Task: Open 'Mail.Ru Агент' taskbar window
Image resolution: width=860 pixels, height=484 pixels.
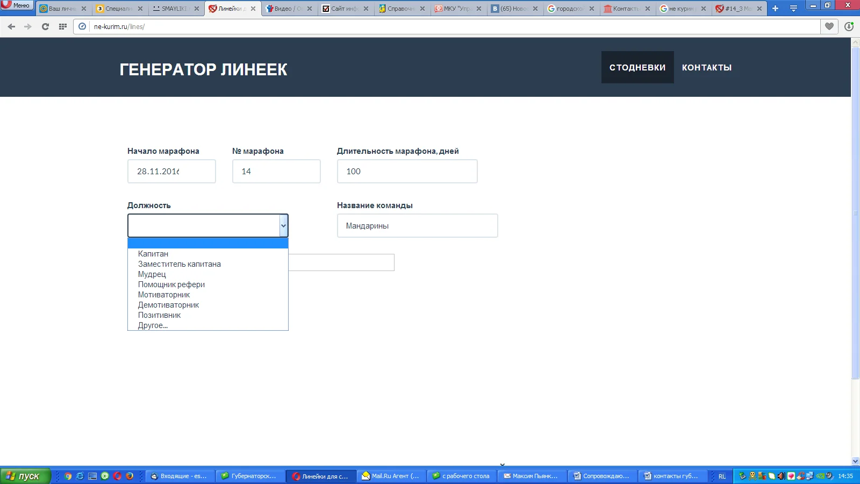Action: click(x=391, y=476)
